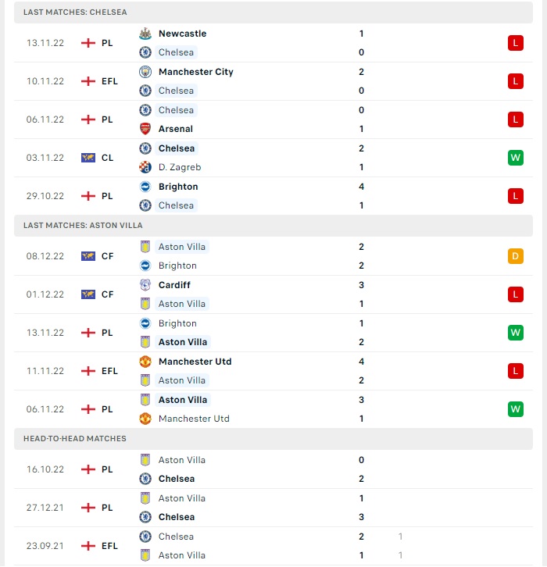547x567 pixels.
Task: Click the orange D badge for Aston Villa vs Brighton
Action: [x=516, y=256]
